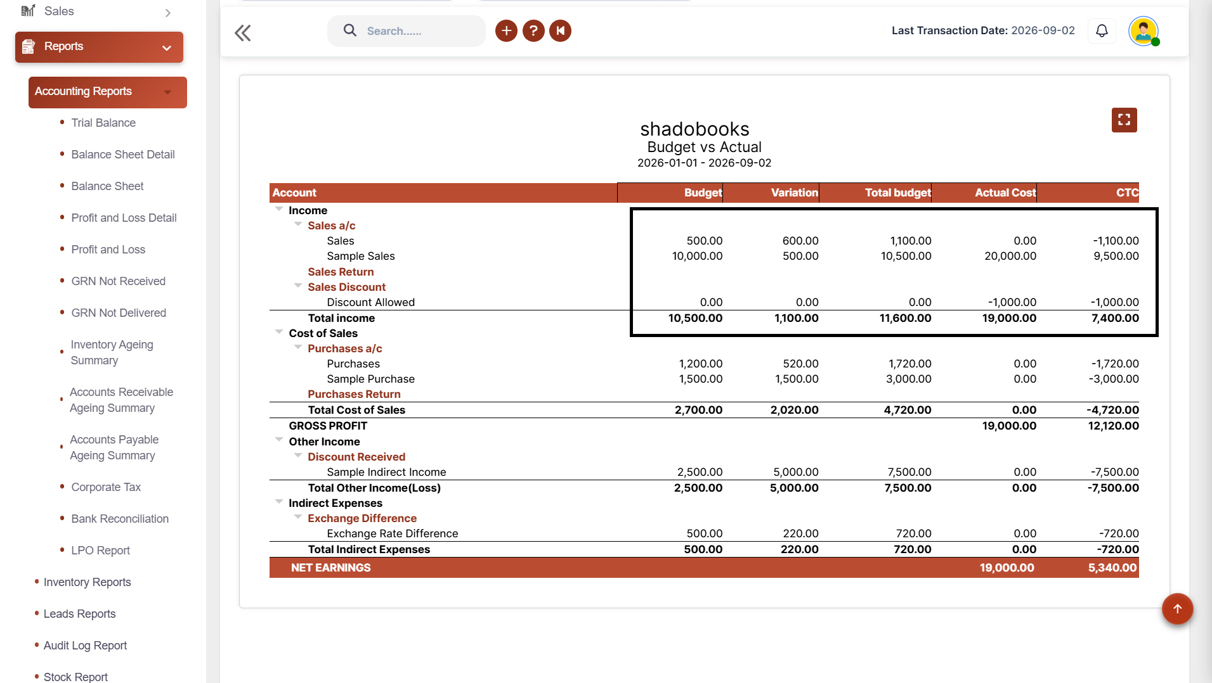Screen dimensions: 1212x683
Task: Expand report to fullscreen
Action: [x=1124, y=120]
